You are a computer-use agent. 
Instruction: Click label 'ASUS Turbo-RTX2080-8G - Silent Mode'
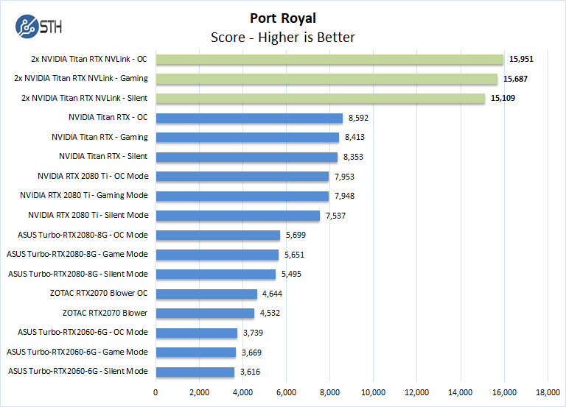click(x=78, y=274)
